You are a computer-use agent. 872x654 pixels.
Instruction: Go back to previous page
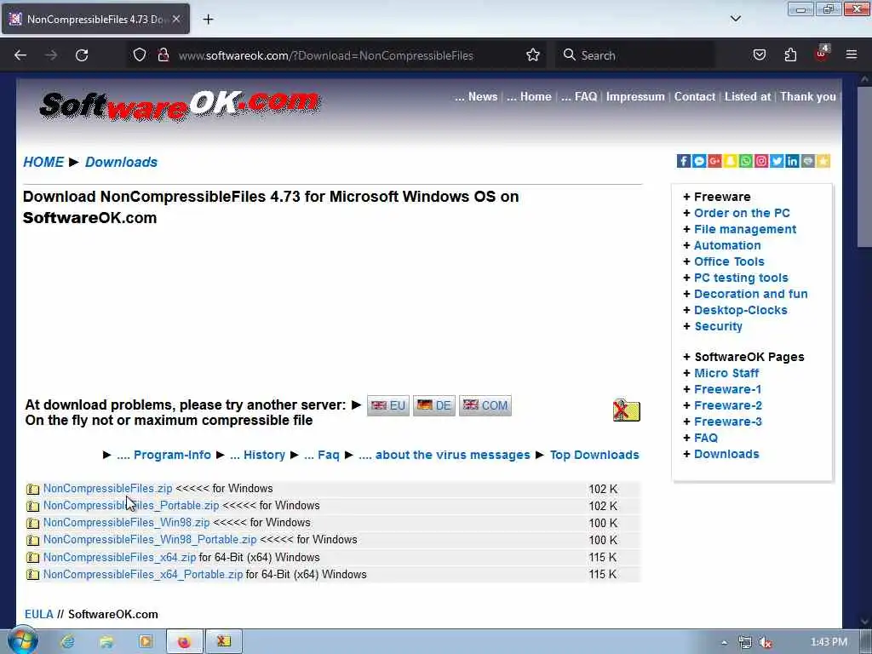click(20, 55)
